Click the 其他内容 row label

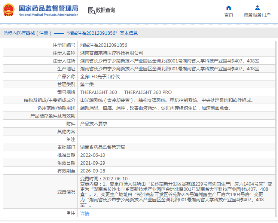click(66, 132)
